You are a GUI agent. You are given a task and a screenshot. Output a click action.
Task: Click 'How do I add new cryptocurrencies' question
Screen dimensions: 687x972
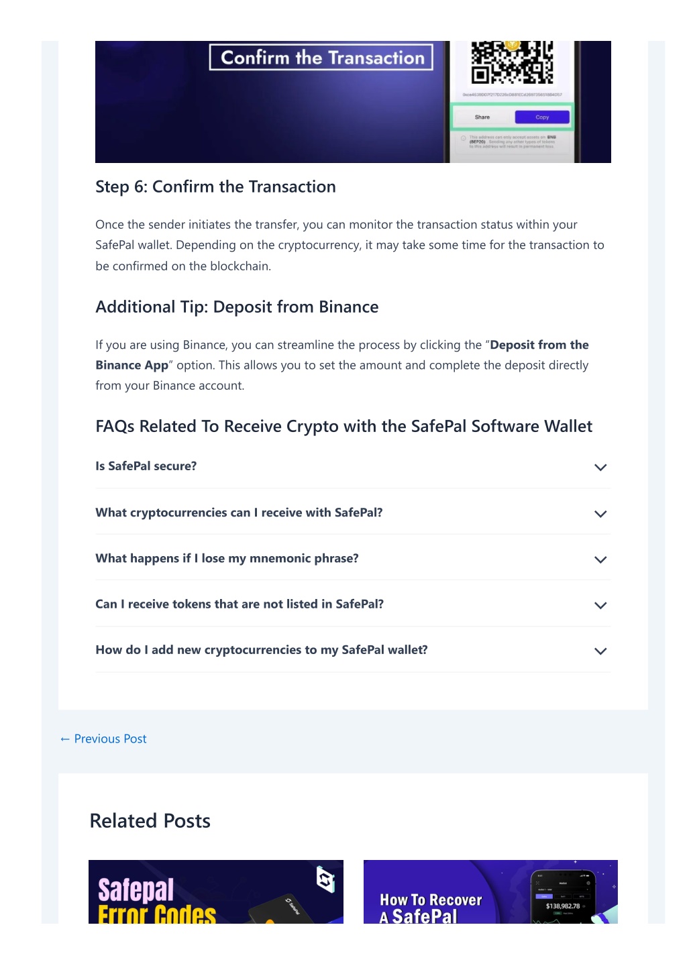tap(262, 649)
